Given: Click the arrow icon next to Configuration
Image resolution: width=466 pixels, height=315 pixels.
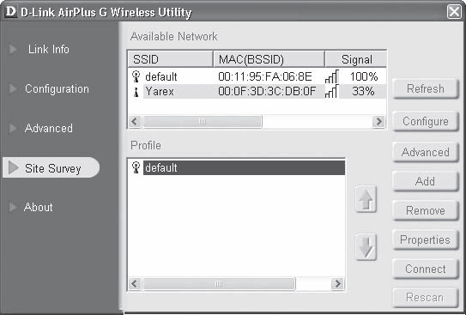Looking at the screenshot, I should pyautogui.click(x=13, y=88).
